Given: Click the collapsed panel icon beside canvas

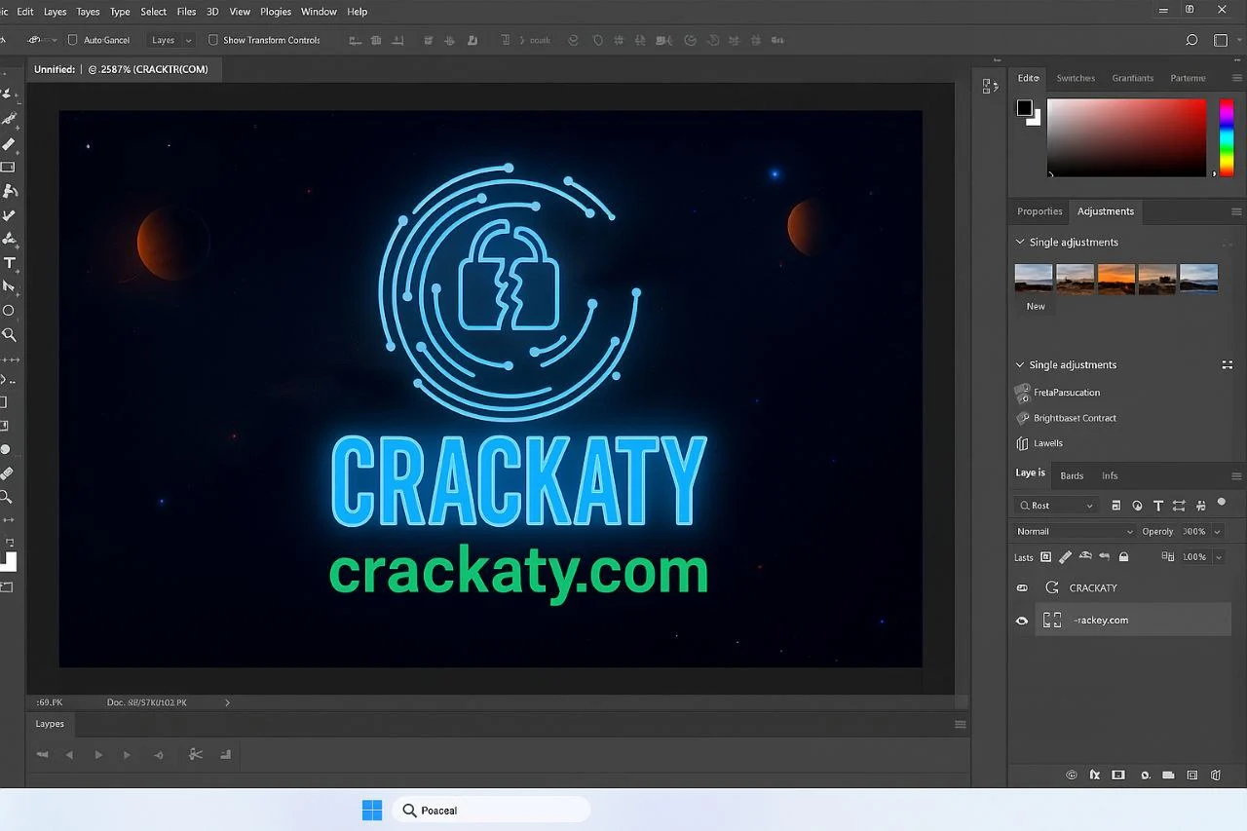Looking at the screenshot, I should click(991, 86).
